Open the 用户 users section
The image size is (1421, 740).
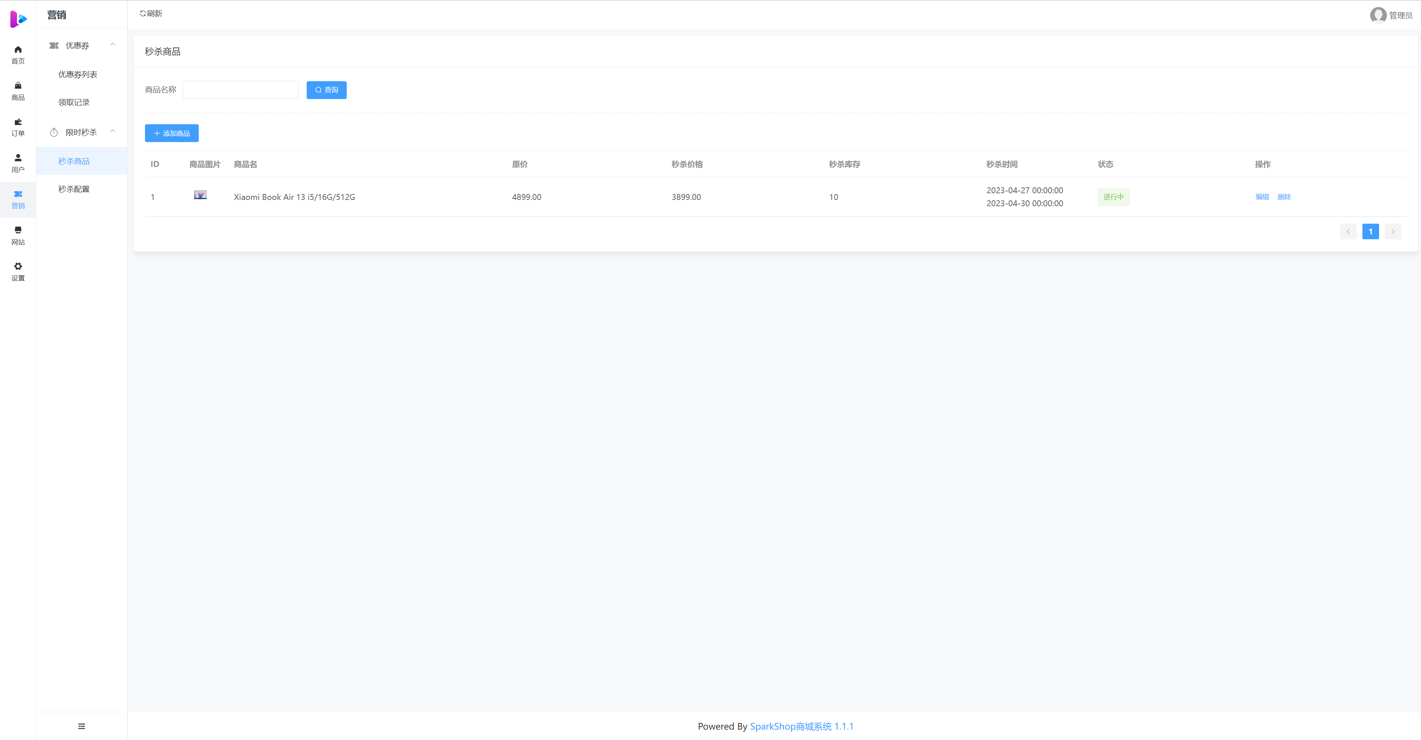point(18,163)
